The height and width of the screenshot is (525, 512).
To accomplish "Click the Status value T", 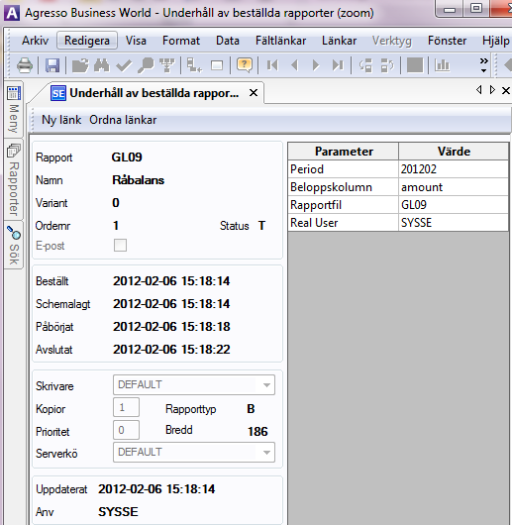I will (x=261, y=225).
